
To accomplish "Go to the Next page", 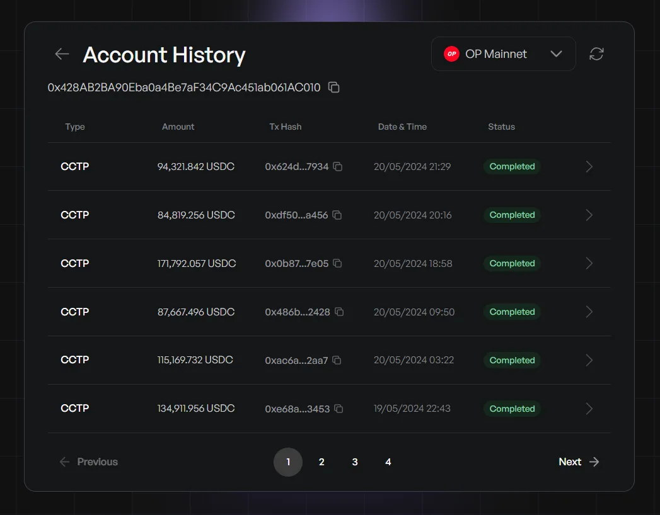I will [578, 461].
